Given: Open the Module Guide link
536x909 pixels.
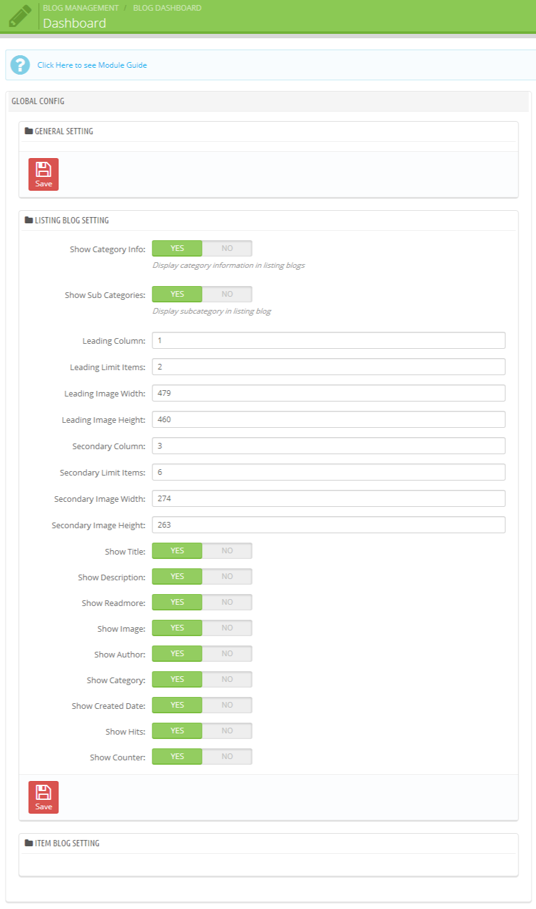Looking at the screenshot, I should tap(92, 65).
